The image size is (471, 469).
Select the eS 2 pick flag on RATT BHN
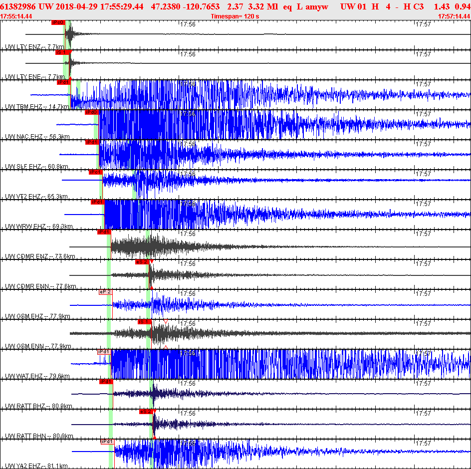click(x=146, y=412)
